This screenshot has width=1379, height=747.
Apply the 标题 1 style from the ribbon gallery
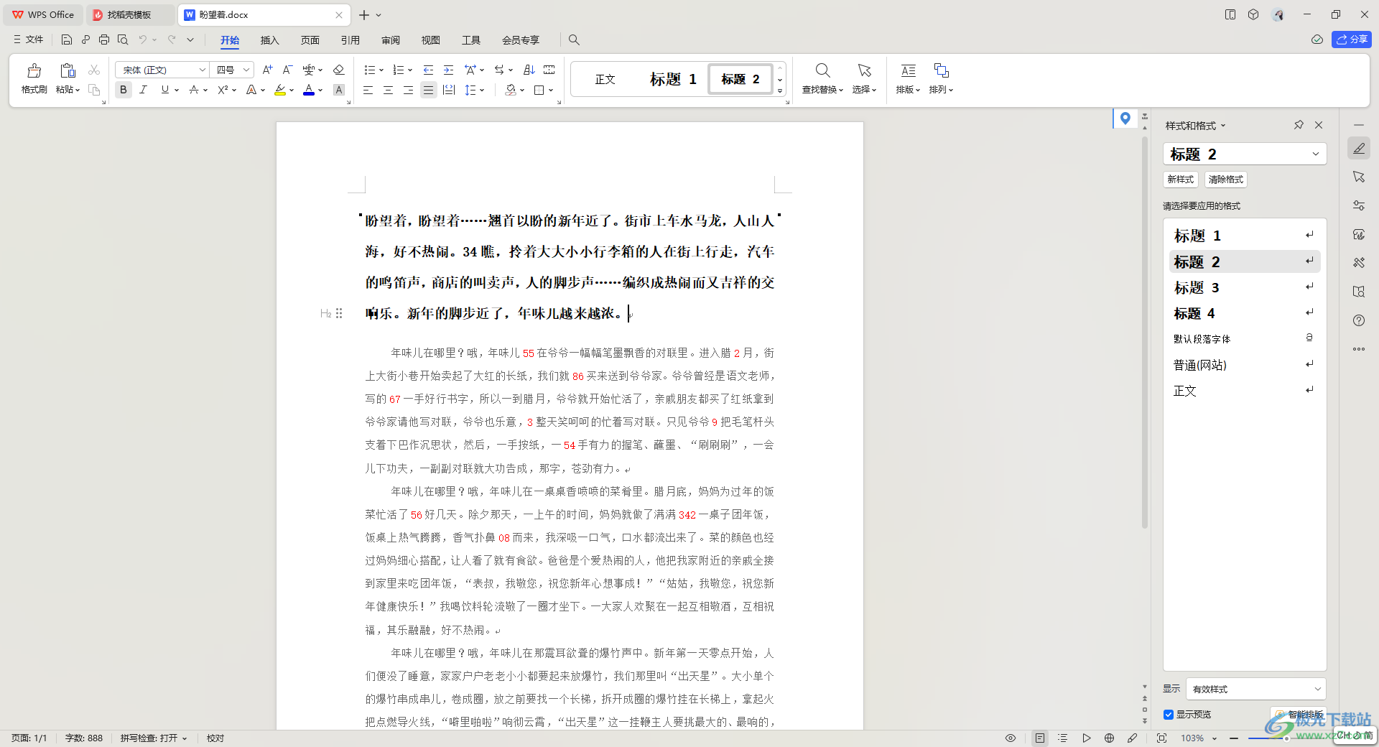click(x=673, y=79)
